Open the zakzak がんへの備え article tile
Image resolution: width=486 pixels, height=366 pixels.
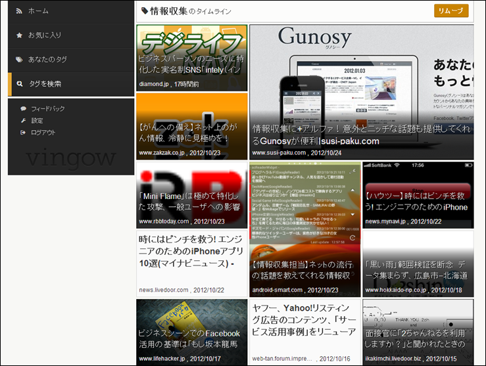[x=192, y=126]
